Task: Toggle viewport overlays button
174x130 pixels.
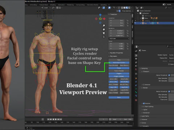Action: [x=109, y=8]
